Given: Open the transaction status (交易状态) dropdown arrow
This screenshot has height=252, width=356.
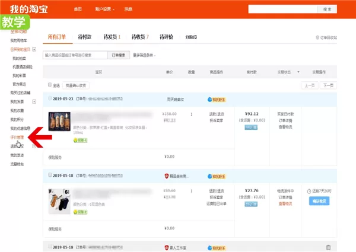Looking at the screenshot, I should coord(298,72).
